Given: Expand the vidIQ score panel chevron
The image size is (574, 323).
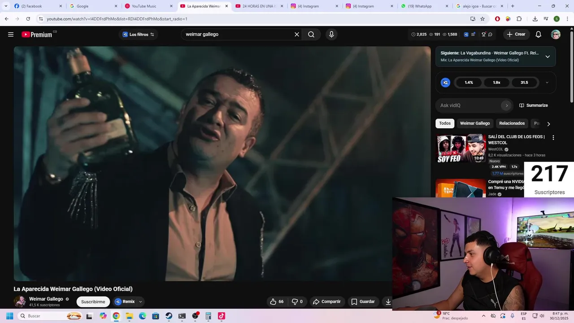Looking at the screenshot, I should (x=547, y=83).
